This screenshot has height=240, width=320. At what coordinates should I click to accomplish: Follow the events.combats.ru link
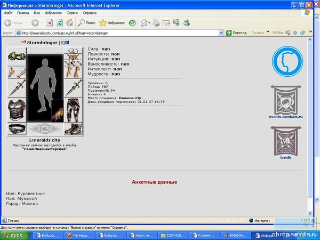pos(285,116)
